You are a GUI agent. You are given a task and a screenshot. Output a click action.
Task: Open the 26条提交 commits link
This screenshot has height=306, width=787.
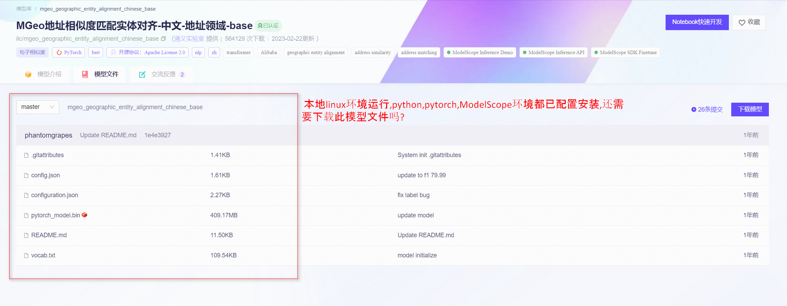pos(707,110)
